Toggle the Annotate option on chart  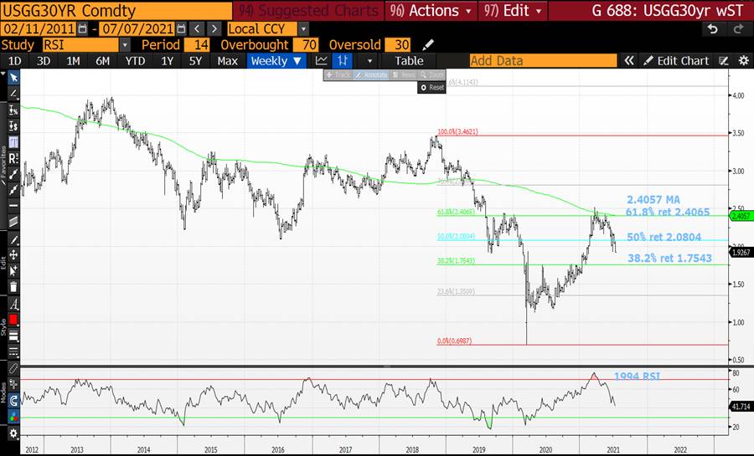click(370, 75)
